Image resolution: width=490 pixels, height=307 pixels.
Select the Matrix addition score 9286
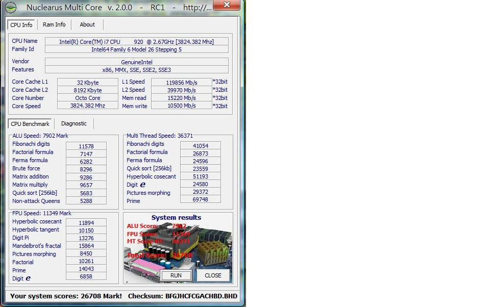[x=86, y=177]
